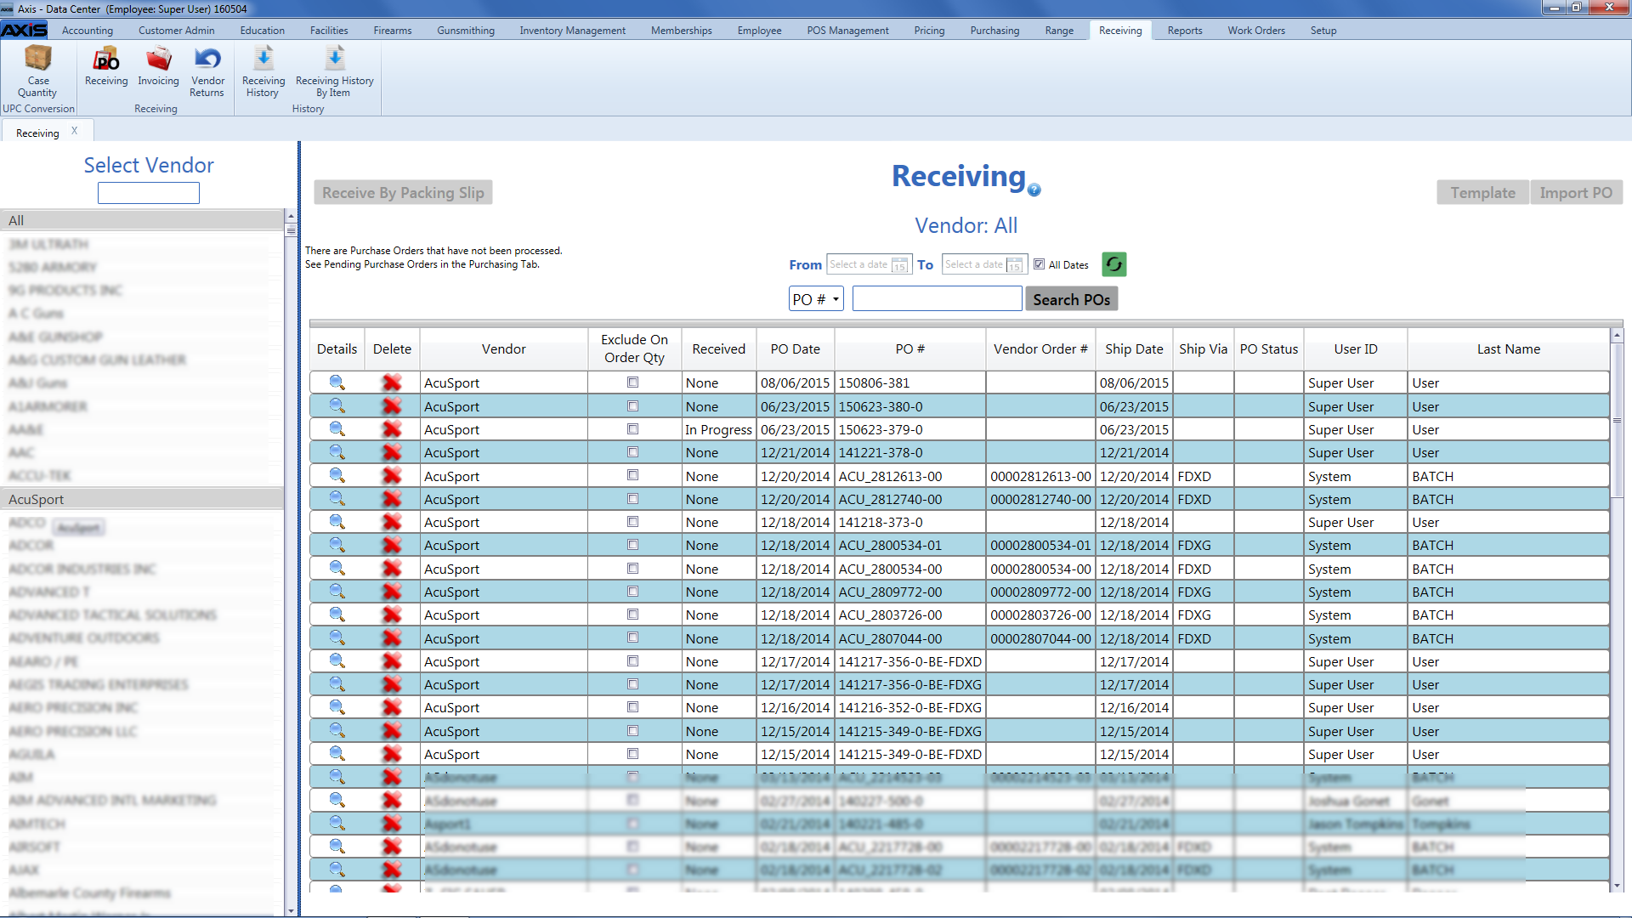The height and width of the screenshot is (918, 1632).
Task: Open the Receiving PO ribbon icon
Action: [106, 66]
